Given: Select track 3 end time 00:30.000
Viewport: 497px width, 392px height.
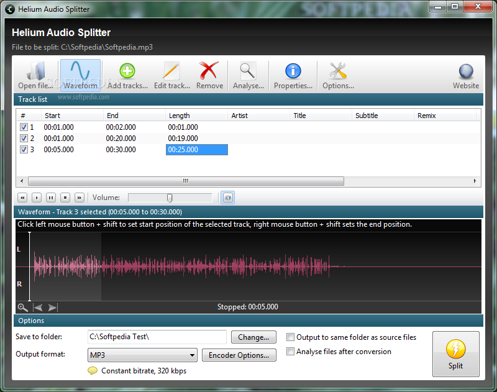Looking at the screenshot, I should 121,150.
